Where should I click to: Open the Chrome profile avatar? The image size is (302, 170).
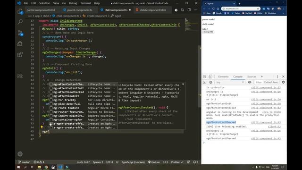tap(279, 8)
